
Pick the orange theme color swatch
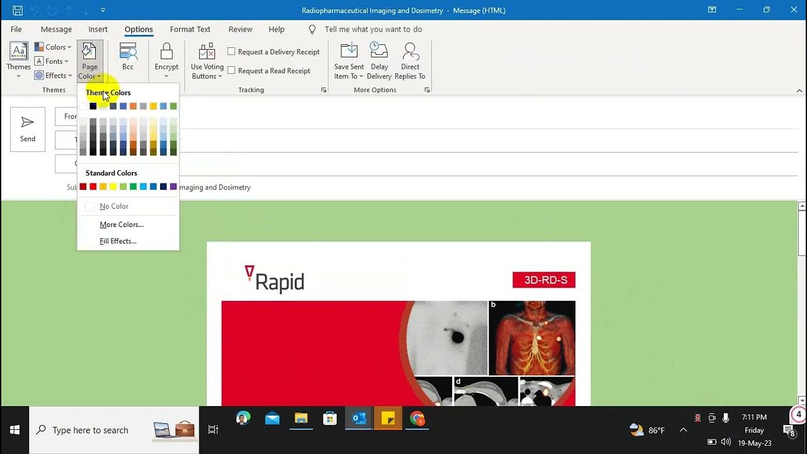(133, 106)
